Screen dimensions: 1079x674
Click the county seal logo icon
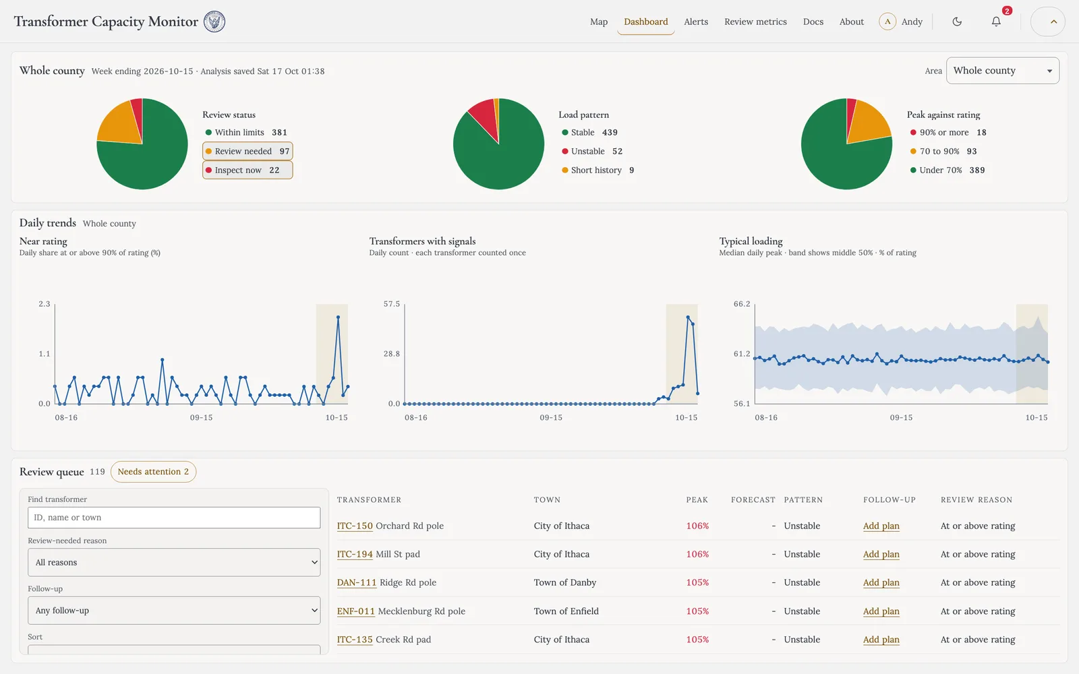214,22
